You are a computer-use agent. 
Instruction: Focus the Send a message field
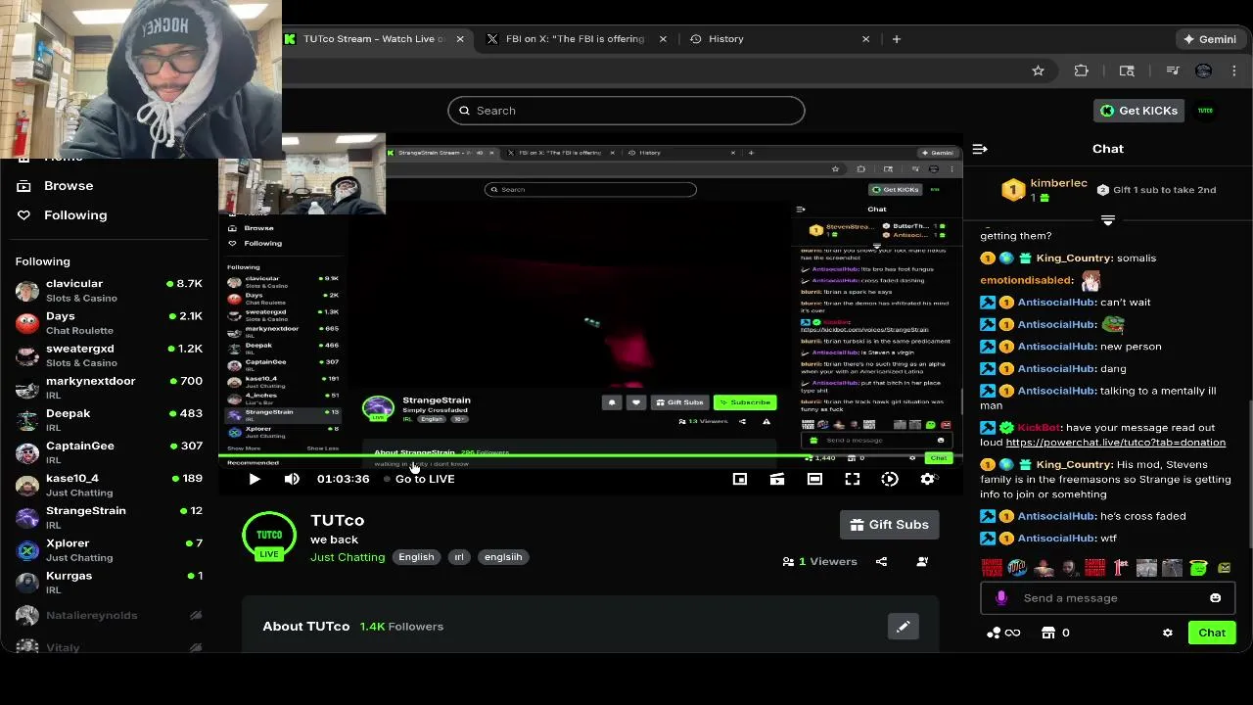[x=1106, y=598]
